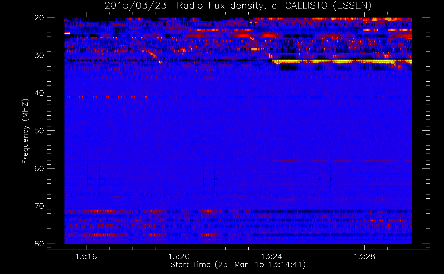This screenshot has height=274, width=444.
Task: Click the frequency tick label "70"
Action: pyautogui.click(x=40, y=206)
